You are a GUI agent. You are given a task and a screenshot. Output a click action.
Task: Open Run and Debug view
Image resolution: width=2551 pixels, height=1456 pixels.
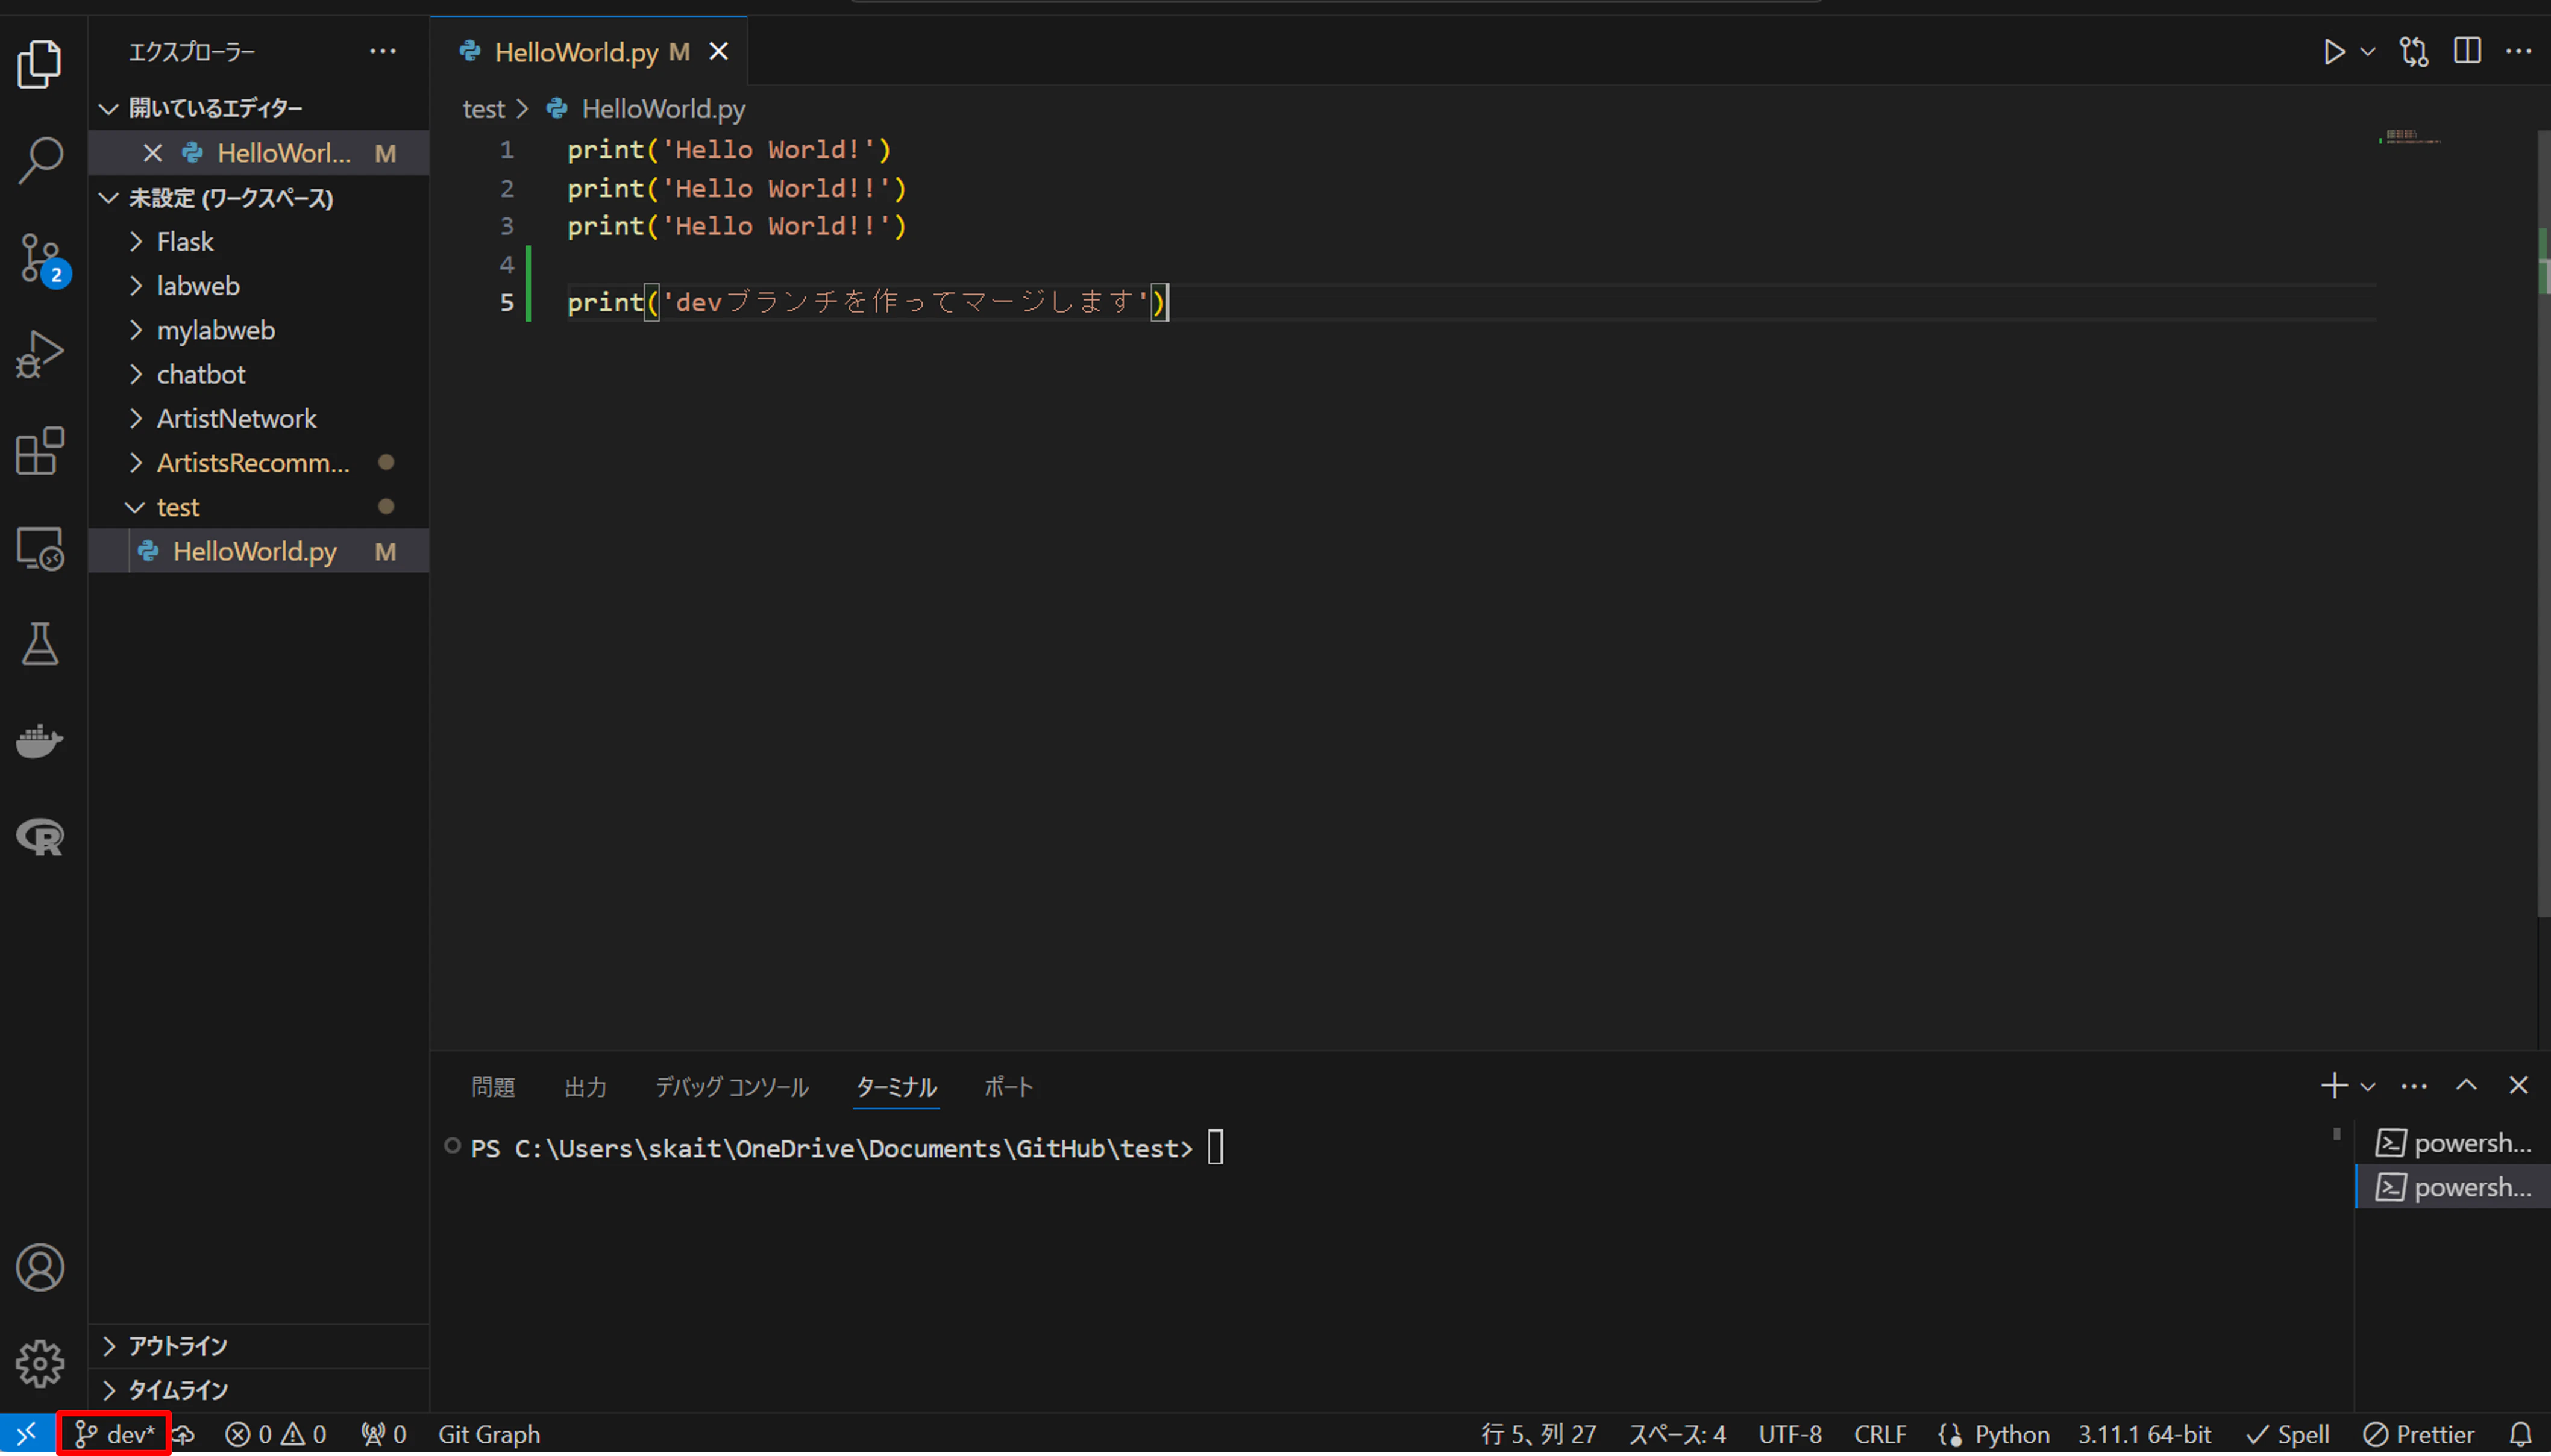pos(40,354)
